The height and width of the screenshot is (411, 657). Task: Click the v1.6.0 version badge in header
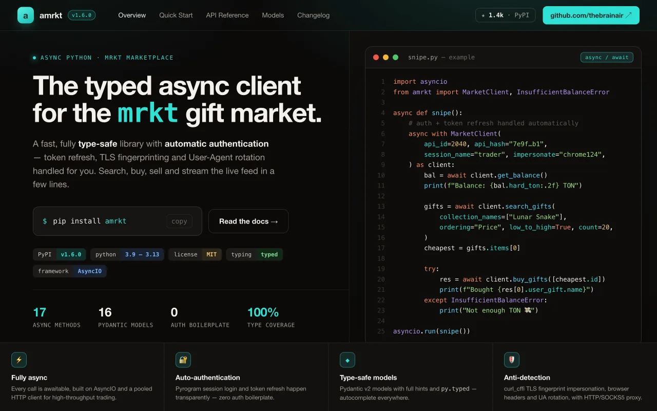click(x=82, y=15)
